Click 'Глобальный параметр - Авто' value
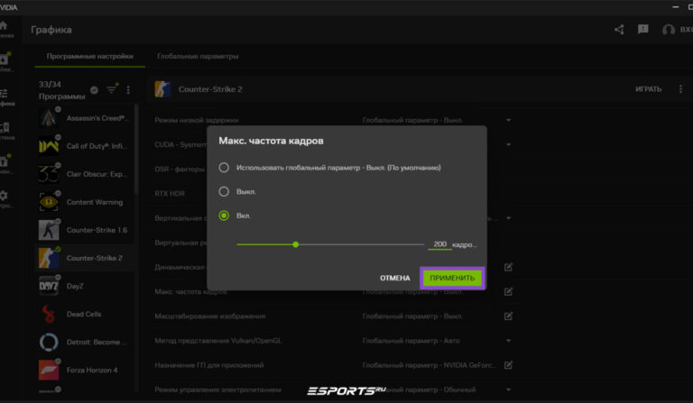 pyautogui.click(x=411, y=341)
